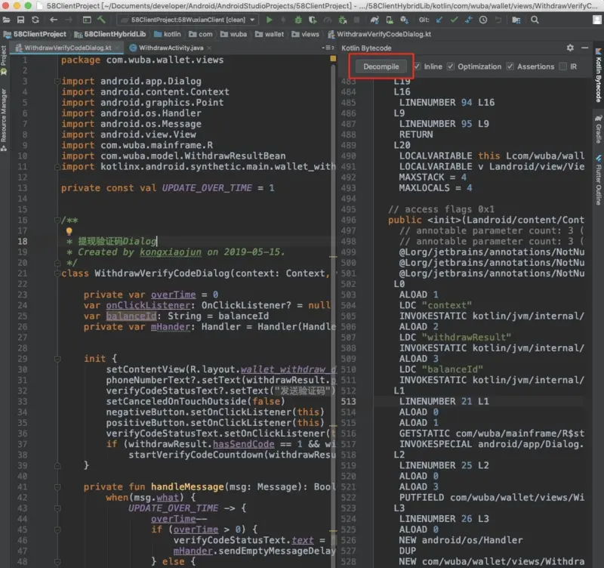Open SDK Manager icon
The image size is (604, 568).
tap(404, 20)
